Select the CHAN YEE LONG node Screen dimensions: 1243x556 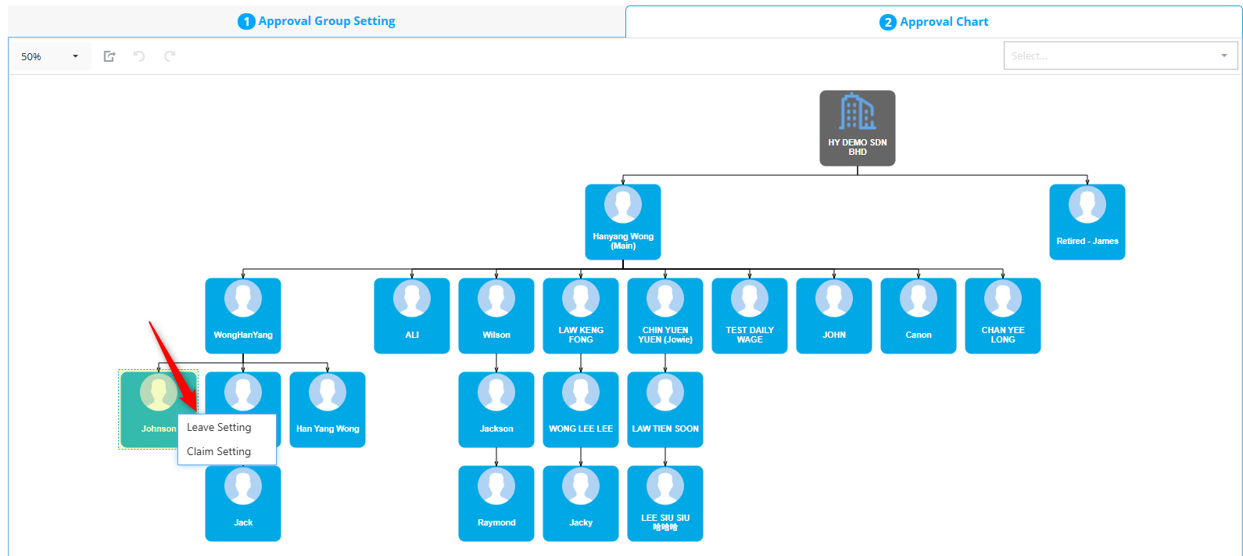click(1003, 316)
